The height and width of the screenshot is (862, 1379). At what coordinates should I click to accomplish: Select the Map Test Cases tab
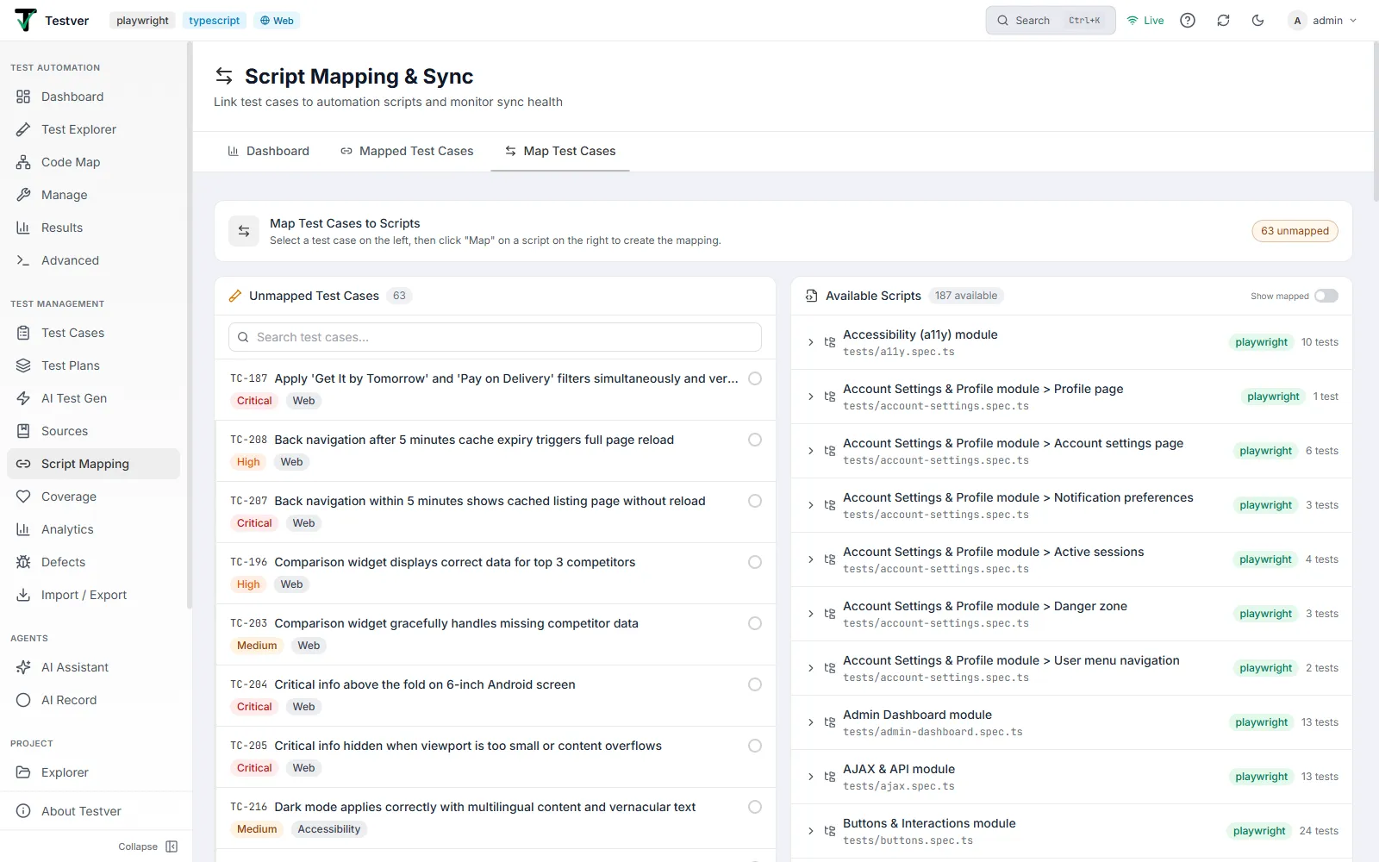(x=560, y=151)
